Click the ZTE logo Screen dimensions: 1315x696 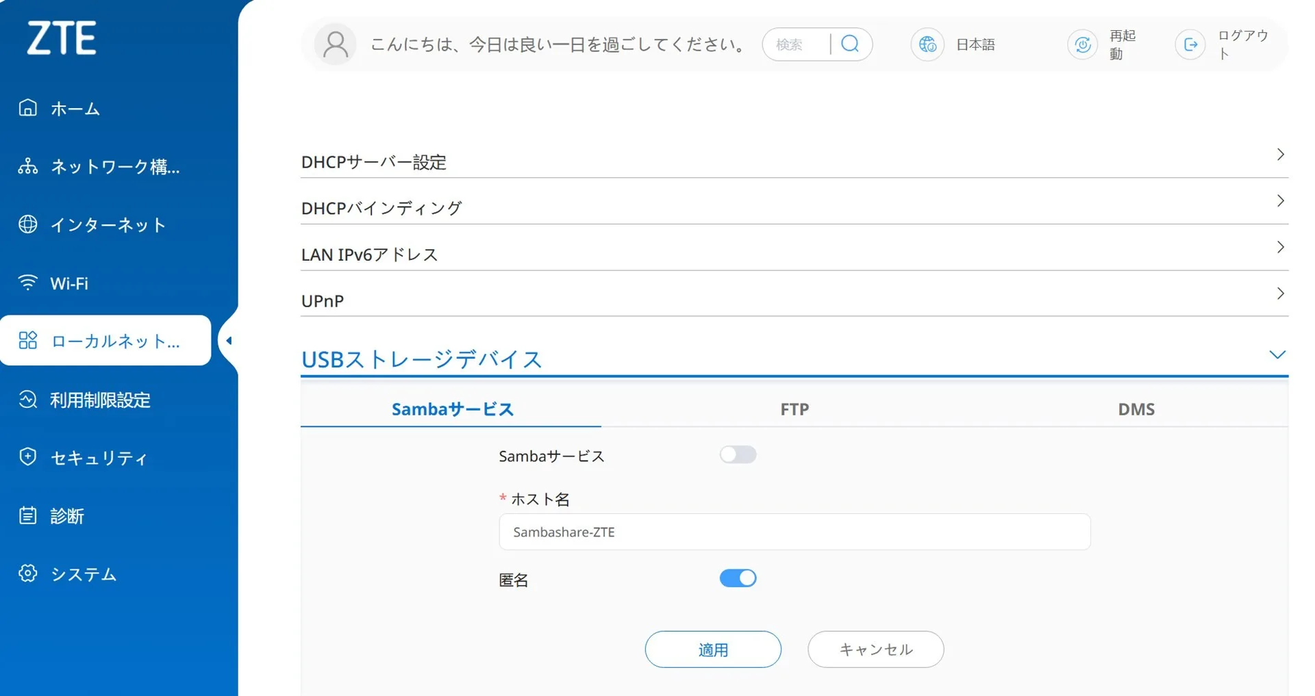pyautogui.click(x=62, y=38)
